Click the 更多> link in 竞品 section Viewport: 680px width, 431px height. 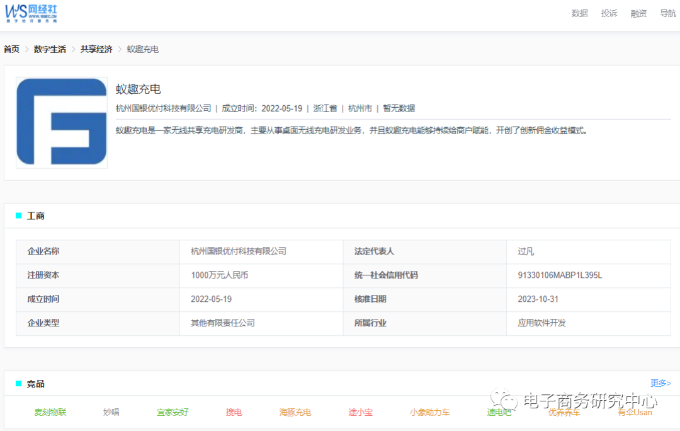point(660,382)
